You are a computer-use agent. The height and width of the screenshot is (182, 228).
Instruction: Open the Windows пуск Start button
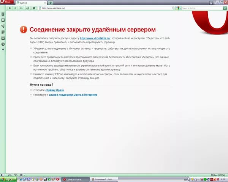point(8,179)
